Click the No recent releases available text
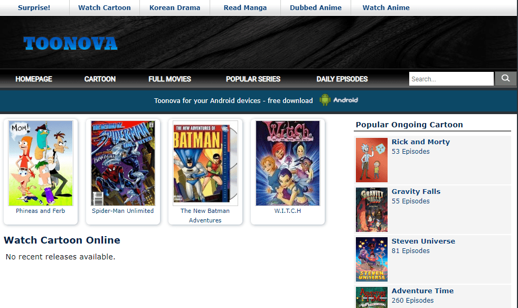518x308 pixels. [60, 257]
